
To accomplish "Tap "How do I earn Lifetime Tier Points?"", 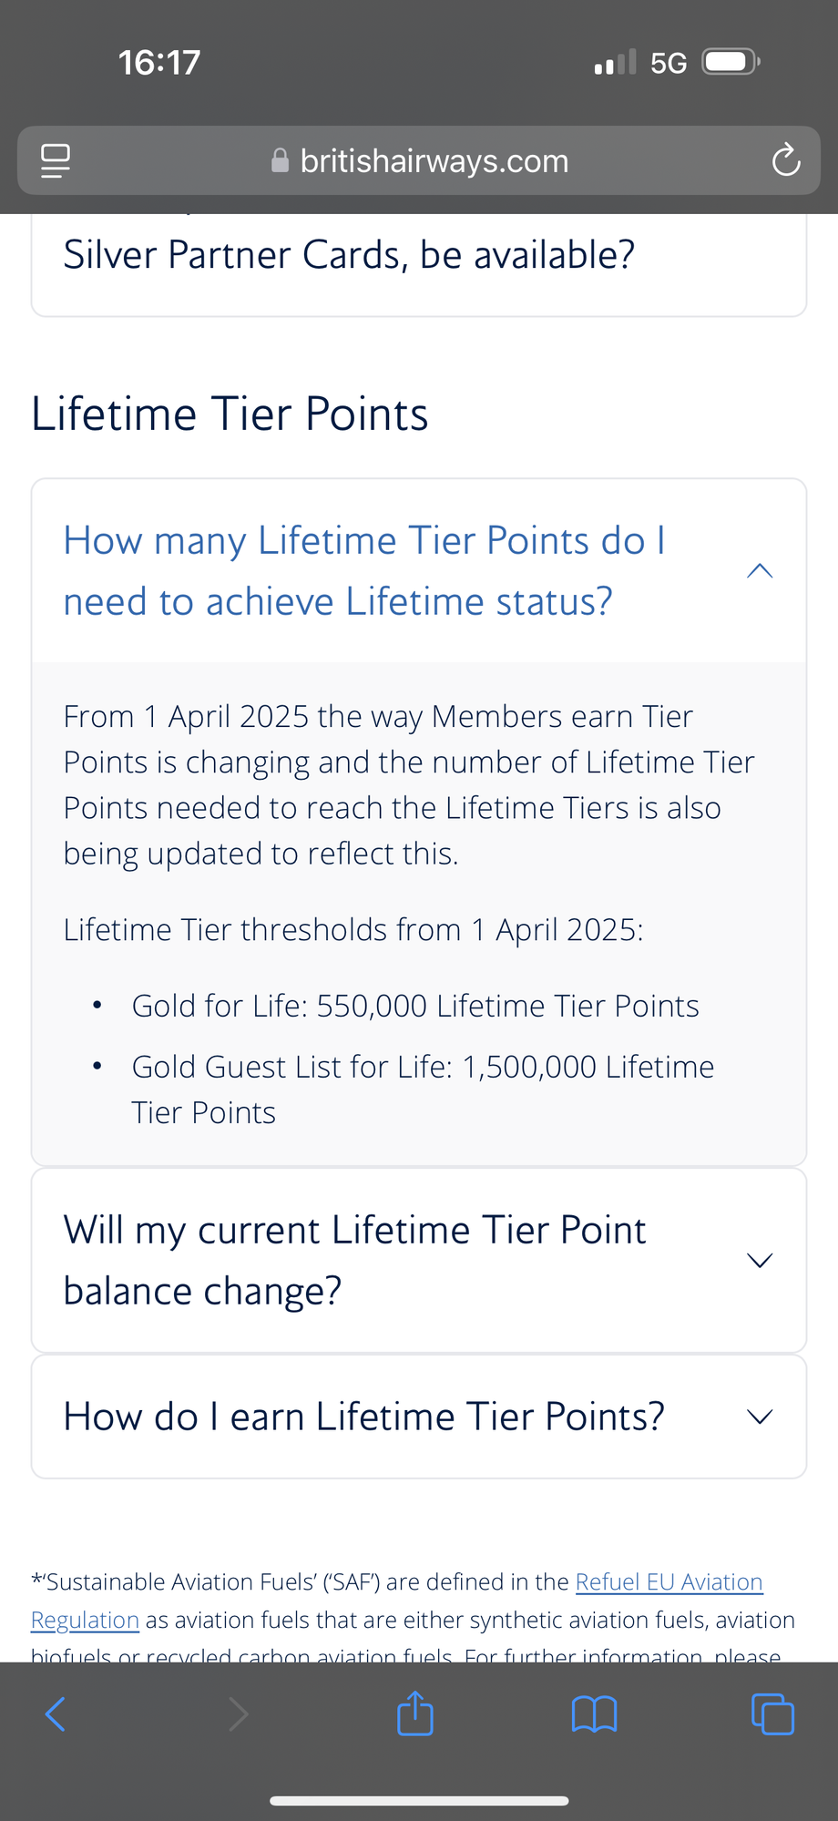I will click(364, 1417).
